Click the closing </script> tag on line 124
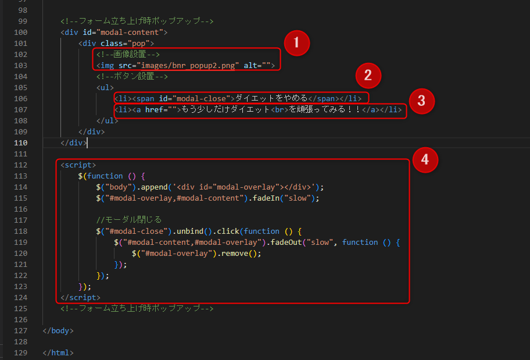Image resolution: width=530 pixels, height=360 pixels. [x=80, y=297]
